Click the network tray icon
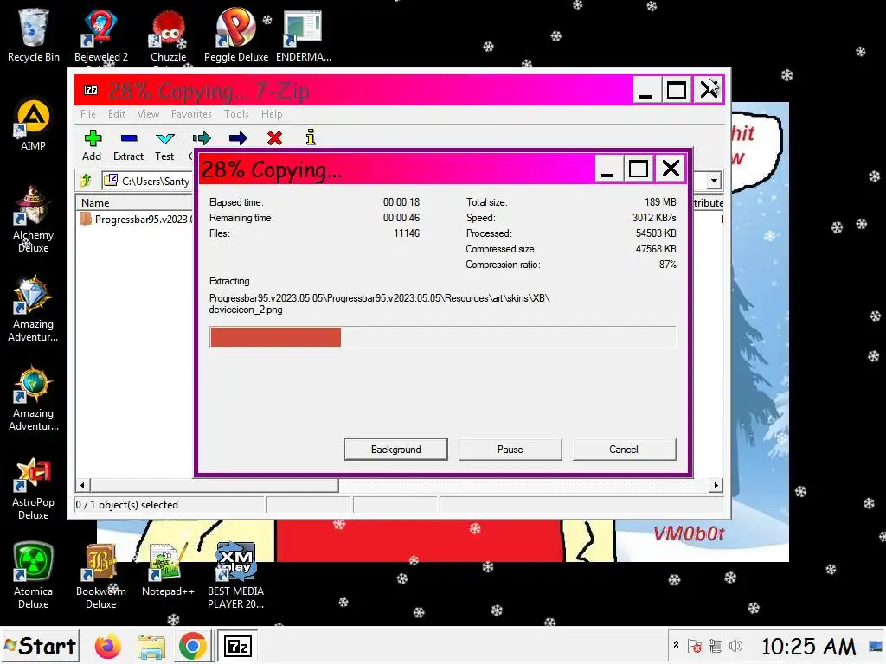Image resolution: width=886 pixels, height=664 pixels. 716,646
